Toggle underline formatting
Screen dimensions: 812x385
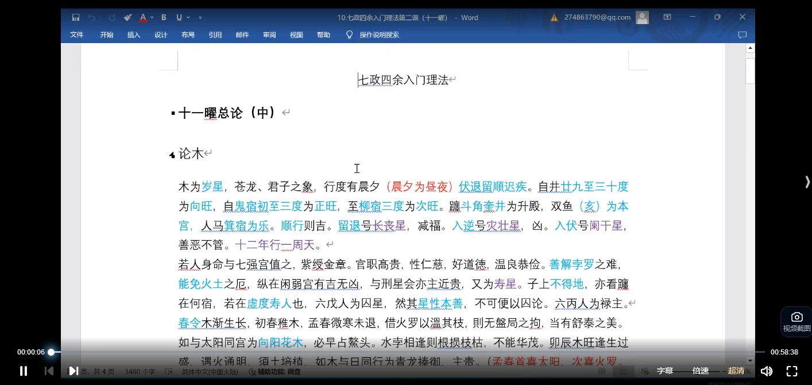tap(179, 17)
